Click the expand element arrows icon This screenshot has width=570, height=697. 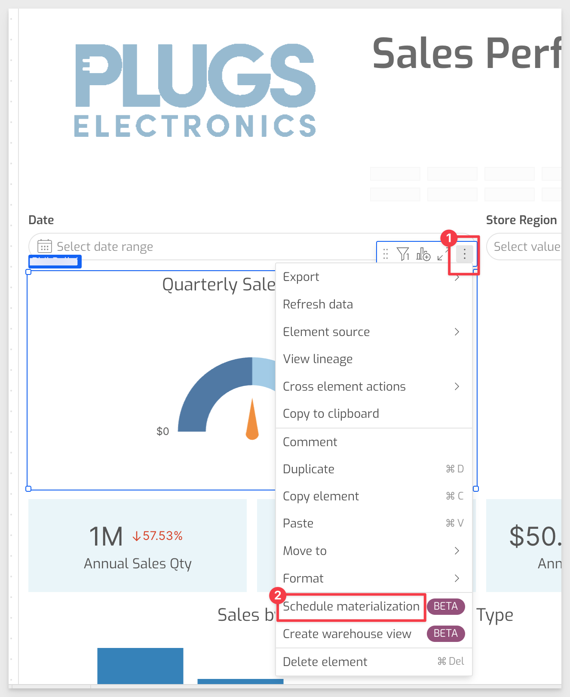442,254
